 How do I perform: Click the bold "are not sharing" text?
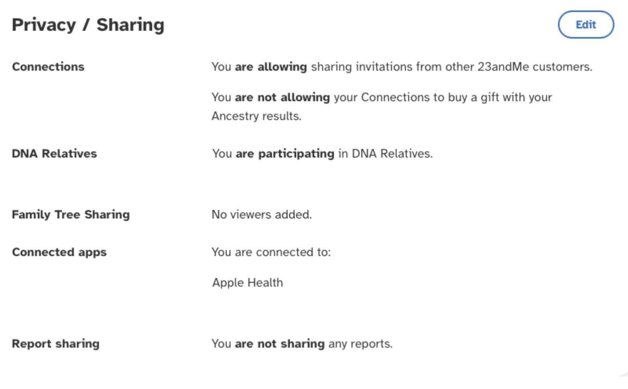pyautogui.click(x=279, y=344)
